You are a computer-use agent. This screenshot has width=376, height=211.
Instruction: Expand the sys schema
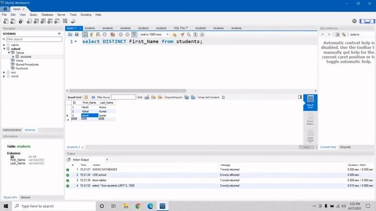coord(4,72)
